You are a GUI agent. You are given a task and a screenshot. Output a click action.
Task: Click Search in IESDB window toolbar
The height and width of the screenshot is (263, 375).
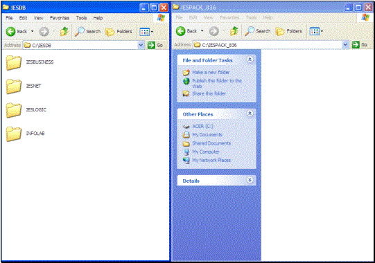point(87,31)
